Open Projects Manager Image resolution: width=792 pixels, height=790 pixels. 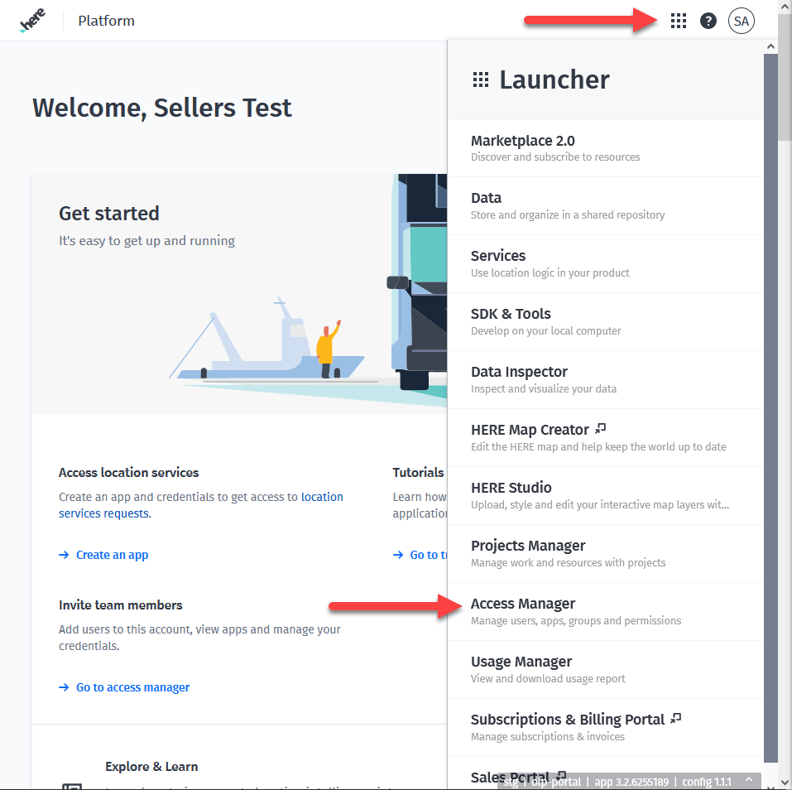(x=605, y=553)
